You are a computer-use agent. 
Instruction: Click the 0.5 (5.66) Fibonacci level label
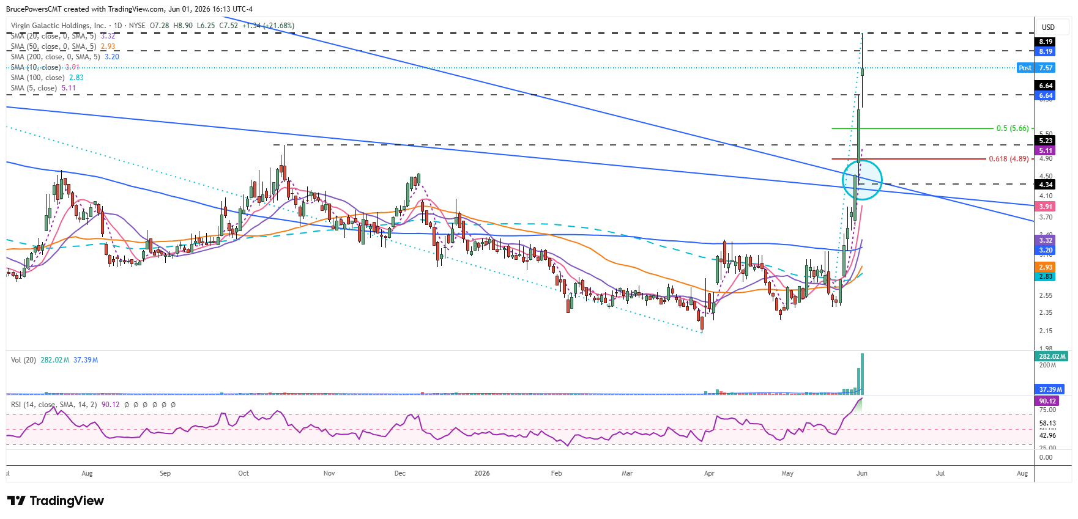click(1013, 128)
